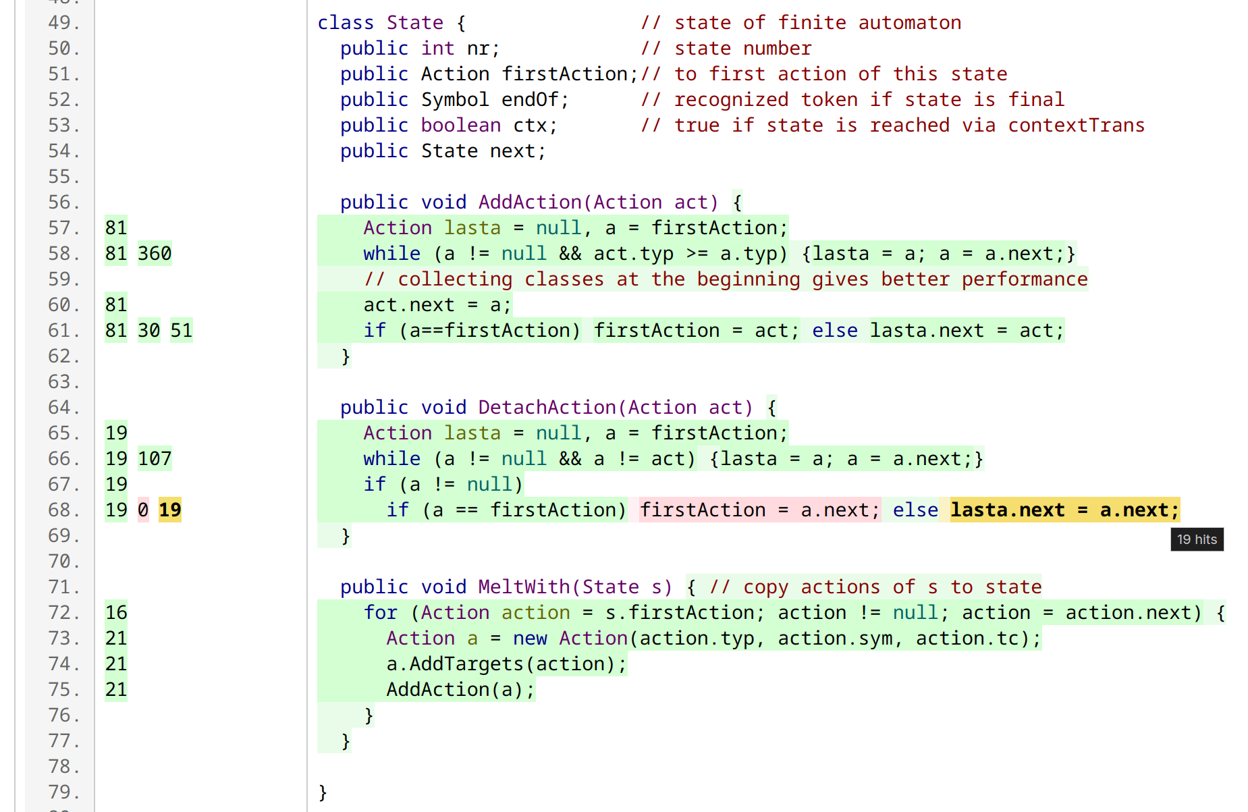Click hit count 360 on line 58
The image size is (1248, 812).
tap(155, 254)
